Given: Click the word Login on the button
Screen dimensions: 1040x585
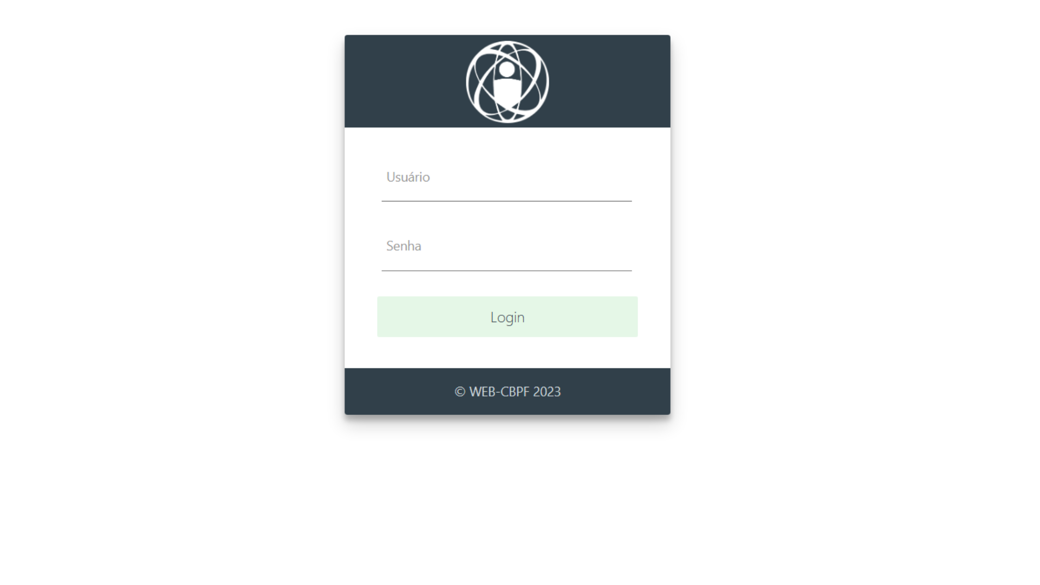Looking at the screenshot, I should 508,317.
